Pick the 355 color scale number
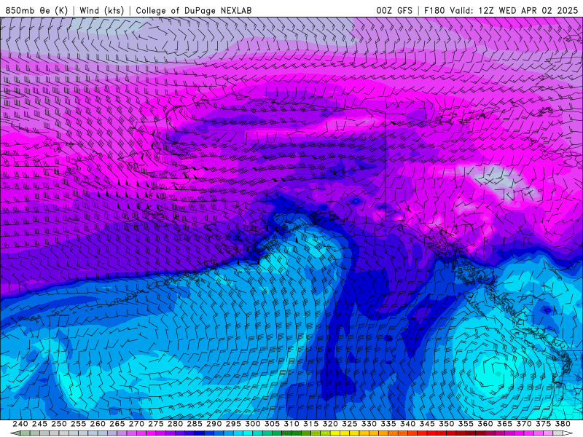 [x=466, y=424]
